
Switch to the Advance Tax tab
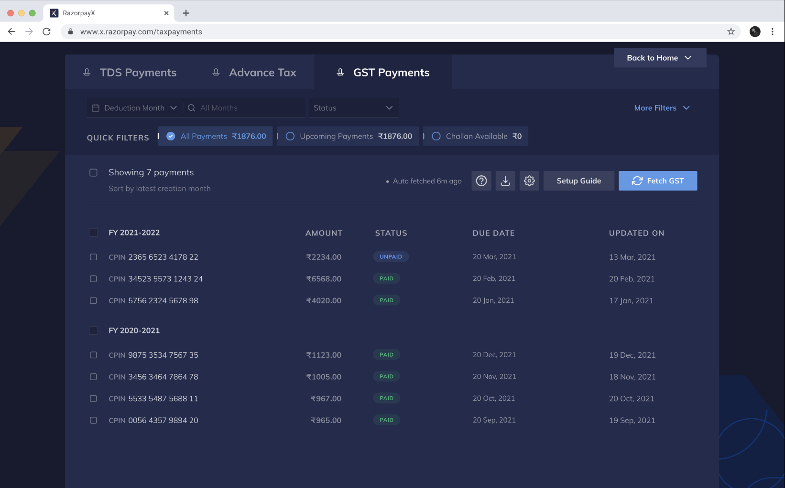(x=254, y=73)
